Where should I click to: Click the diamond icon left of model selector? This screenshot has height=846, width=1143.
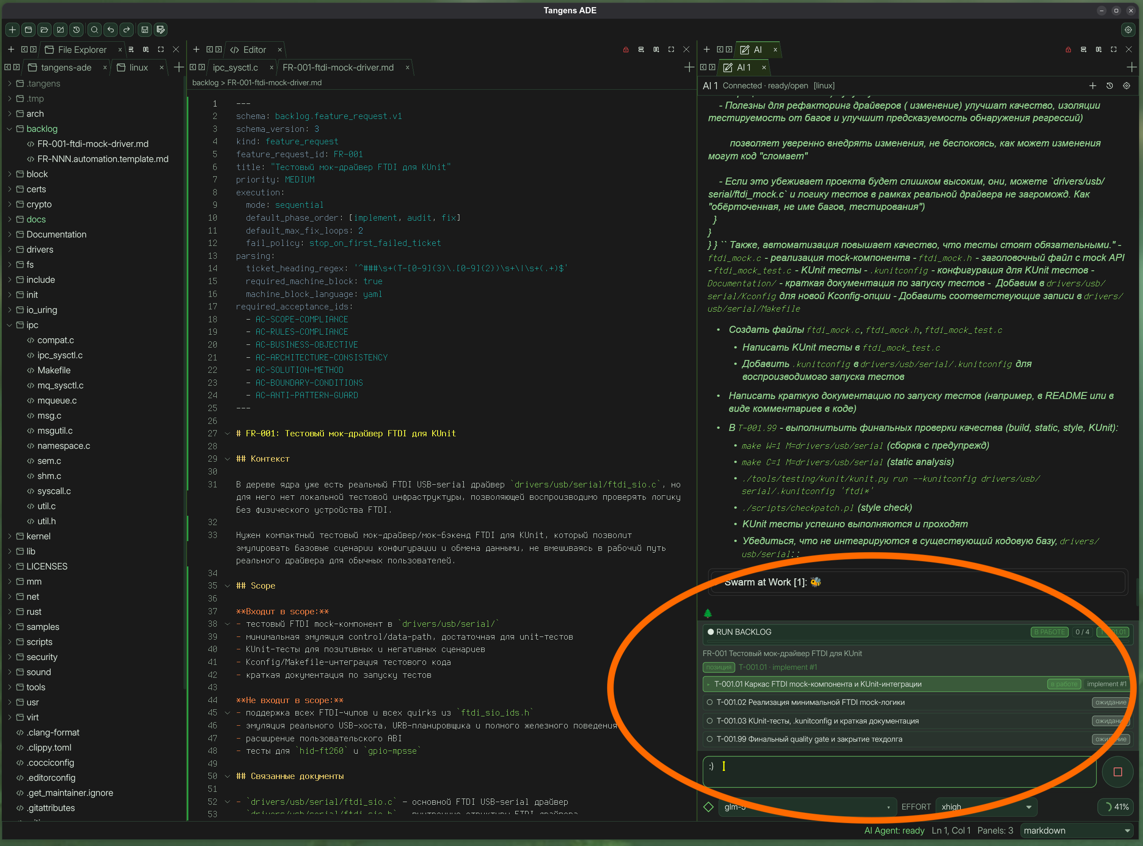coord(709,807)
